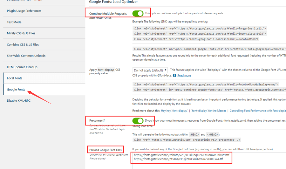Screen dimensions: 286x169
Task: Open the Read more link
Action: (x=184, y=76)
